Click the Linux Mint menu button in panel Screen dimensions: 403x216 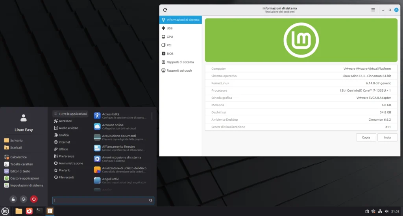point(5,211)
